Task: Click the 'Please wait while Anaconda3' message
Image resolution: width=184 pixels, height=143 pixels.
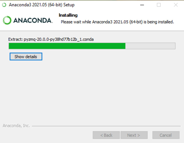Action: click(x=117, y=22)
